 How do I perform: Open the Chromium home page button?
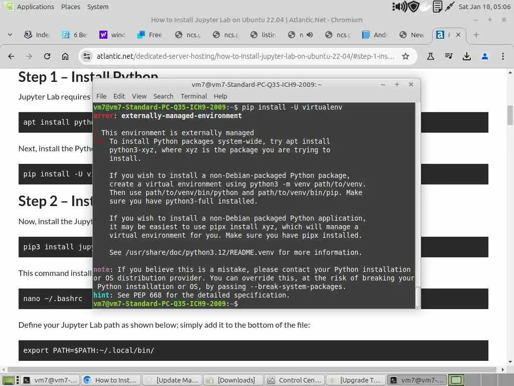coord(65,56)
